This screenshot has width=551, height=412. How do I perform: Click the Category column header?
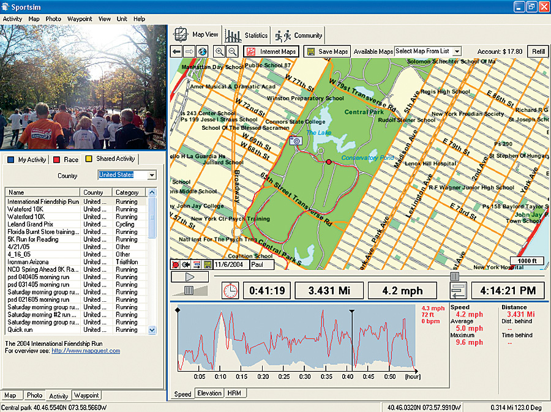tap(129, 192)
